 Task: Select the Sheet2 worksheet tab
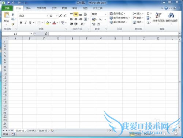31,131
